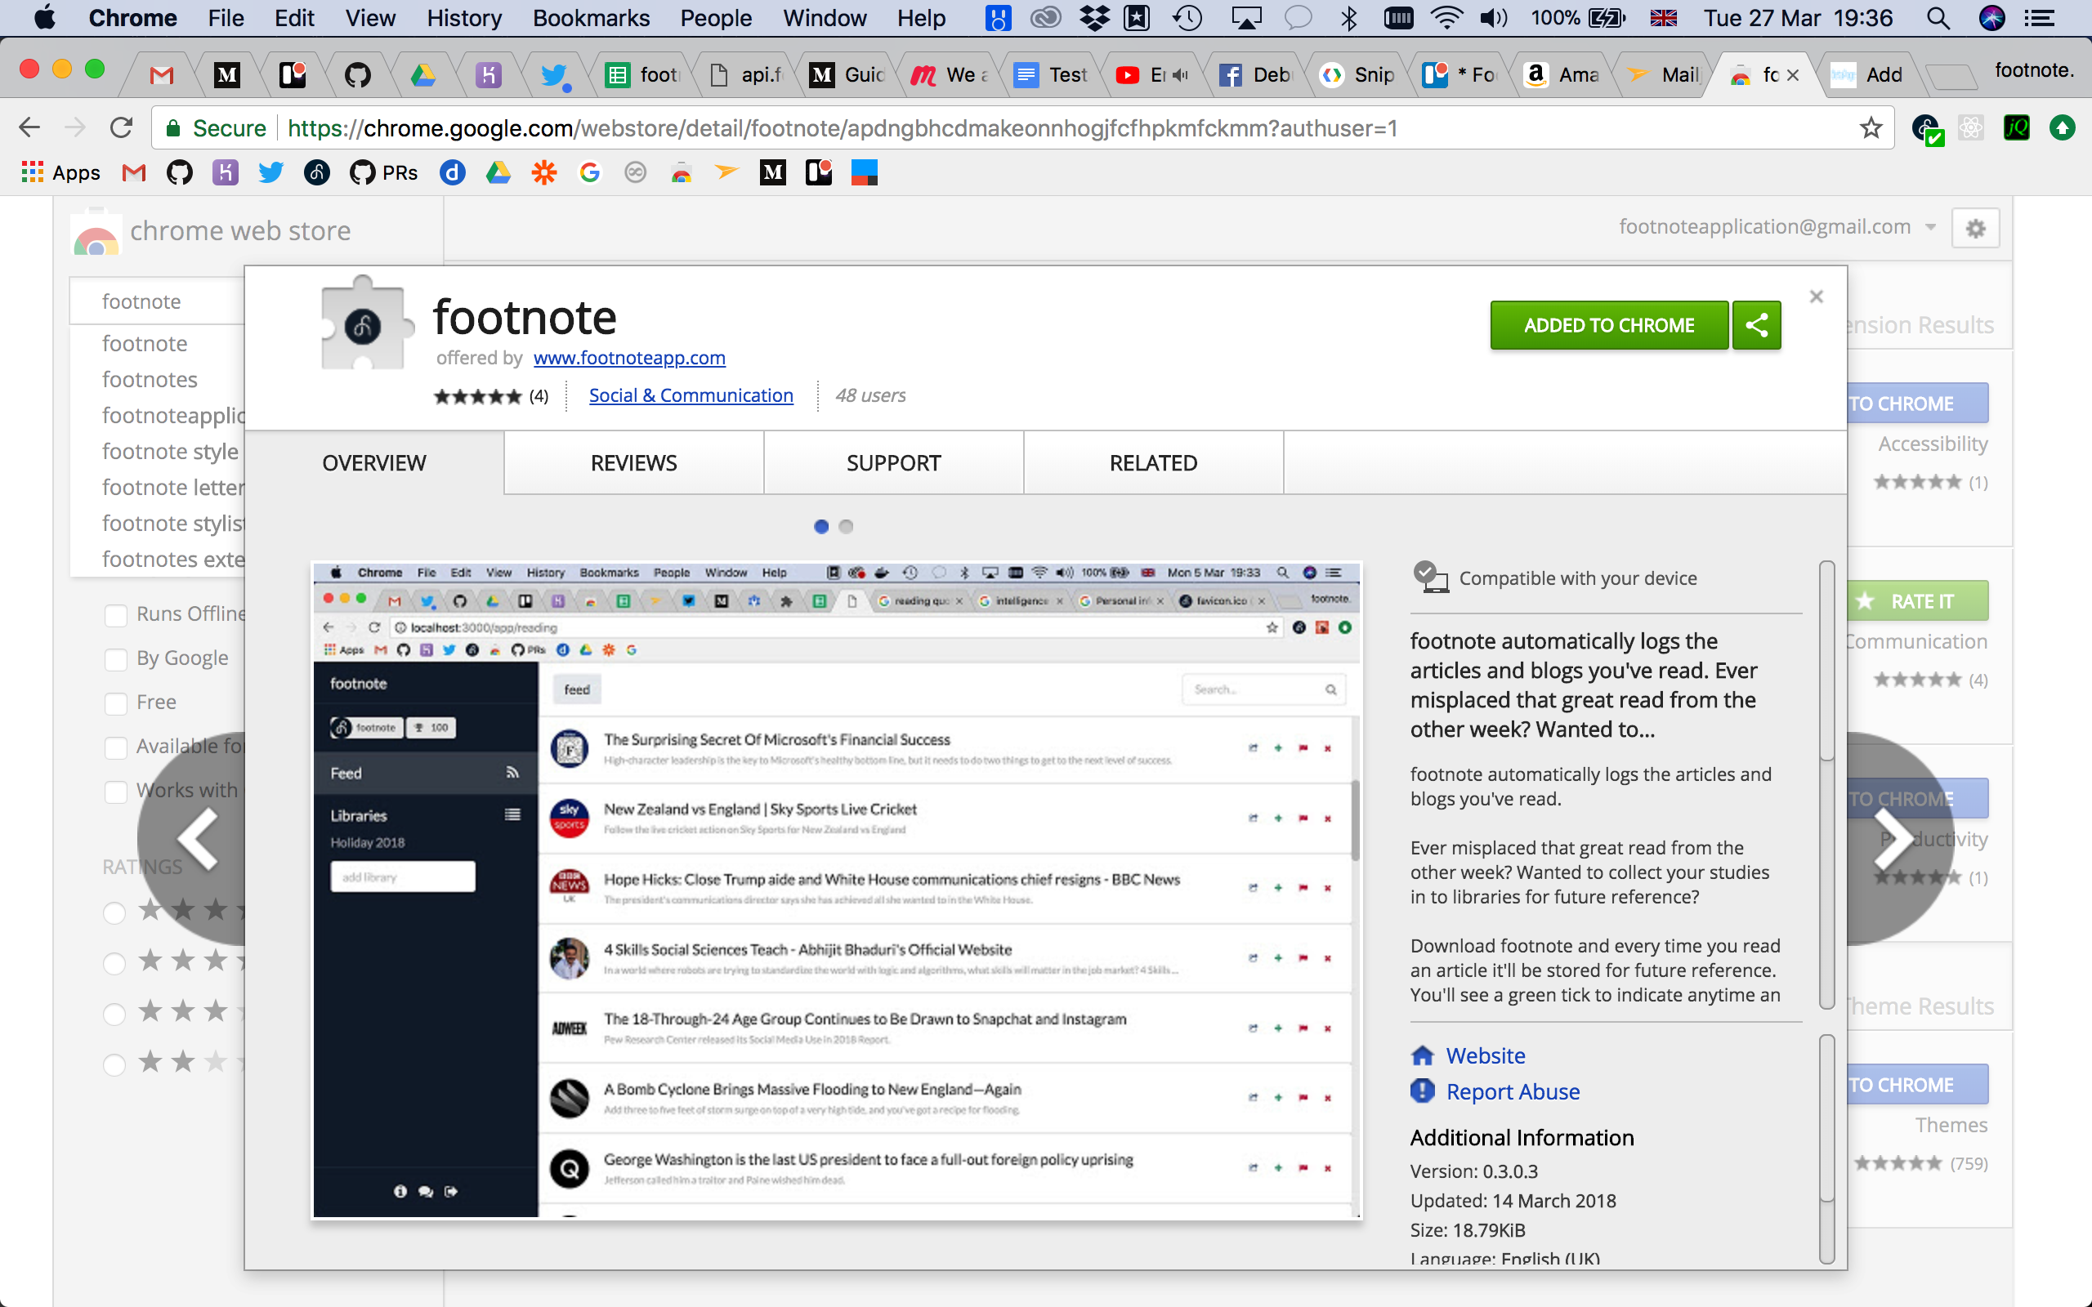The height and width of the screenshot is (1307, 2092).
Task: Select the four-star rating radio button
Action: tap(114, 963)
